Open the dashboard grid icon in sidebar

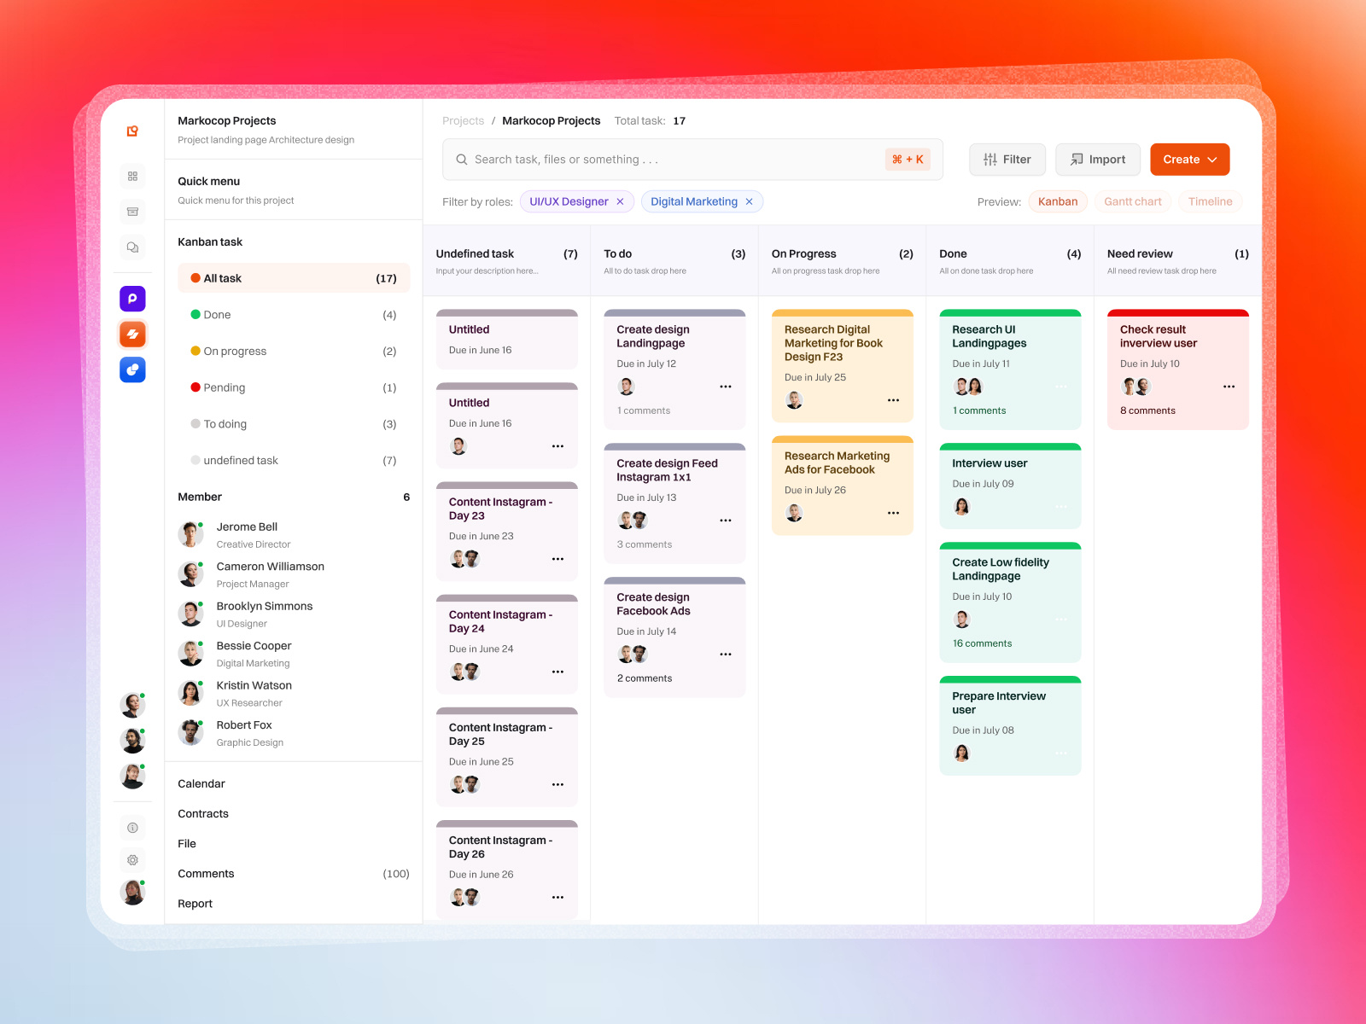pos(132,176)
